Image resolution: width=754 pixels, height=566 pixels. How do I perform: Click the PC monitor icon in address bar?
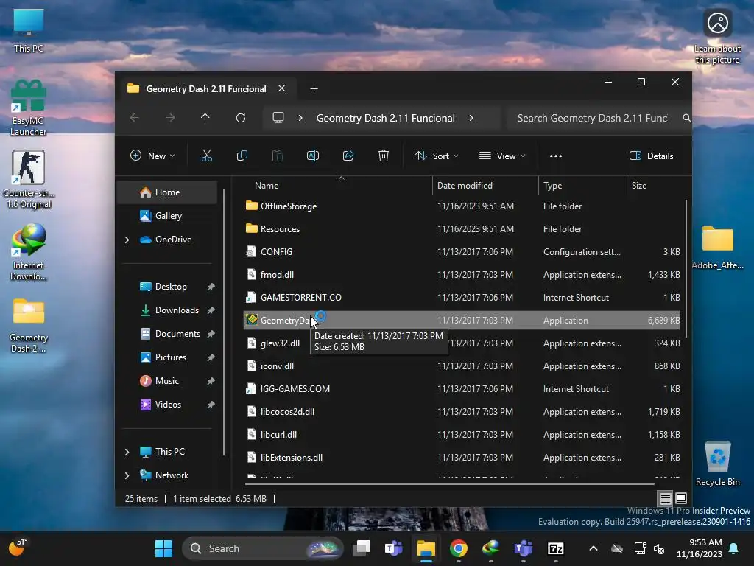click(x=278, y=118)
